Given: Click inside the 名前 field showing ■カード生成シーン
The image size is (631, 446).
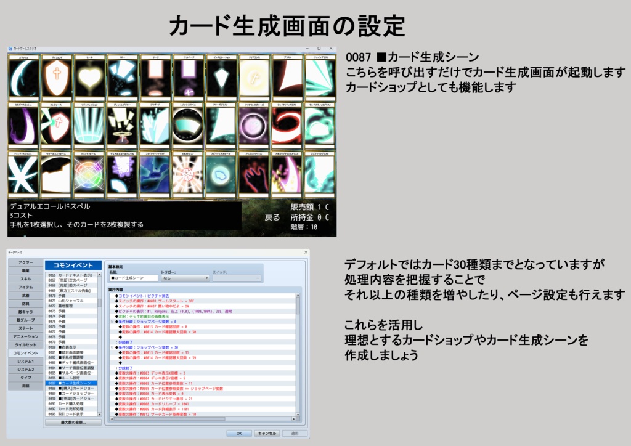Looking at the screenshot, I should (134, 278).
